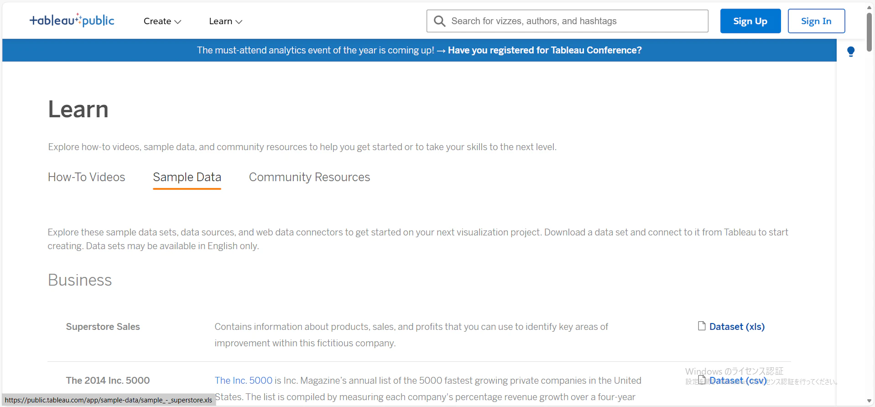The height and width of the screenshot is (407, 875).
Task: Open the Tableau Conference registration link
Action: (x=545, y=50)
